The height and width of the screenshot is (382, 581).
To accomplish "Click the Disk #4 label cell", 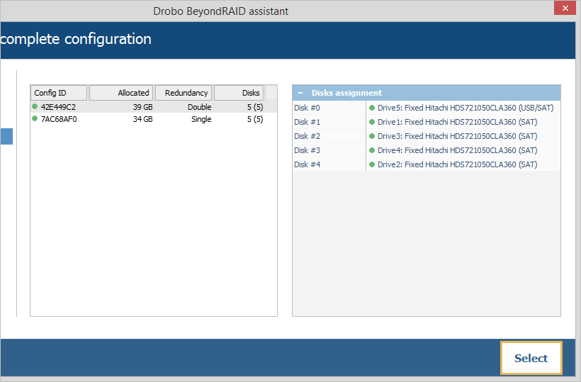I will [329, 164].
